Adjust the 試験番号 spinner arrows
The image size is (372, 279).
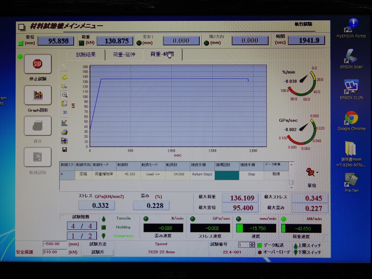(x=252, y=245)
